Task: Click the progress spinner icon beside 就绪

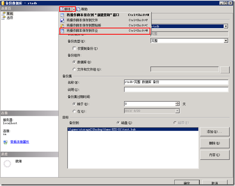Action: [x=7, y=163]
